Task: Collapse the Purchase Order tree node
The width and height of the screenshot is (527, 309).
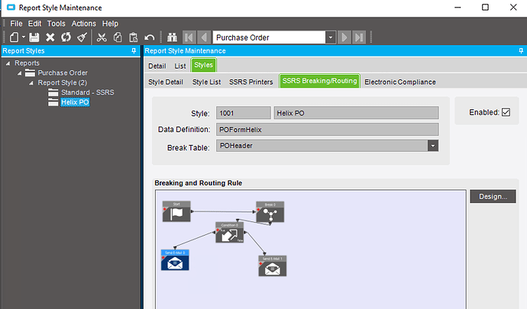Action: click(20, 73)
